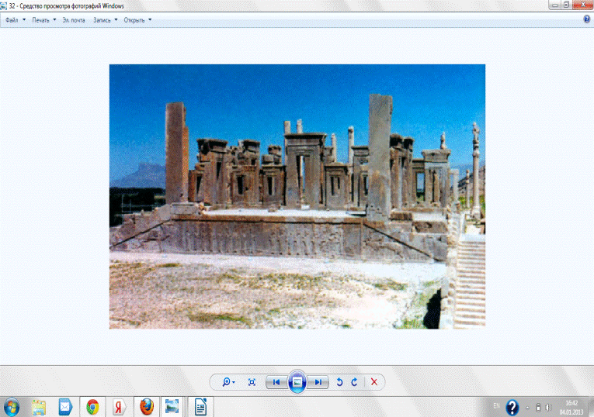Launch Firefox from the taskbar
Viewport: 594px width, 417px height.
click(147, 408)
